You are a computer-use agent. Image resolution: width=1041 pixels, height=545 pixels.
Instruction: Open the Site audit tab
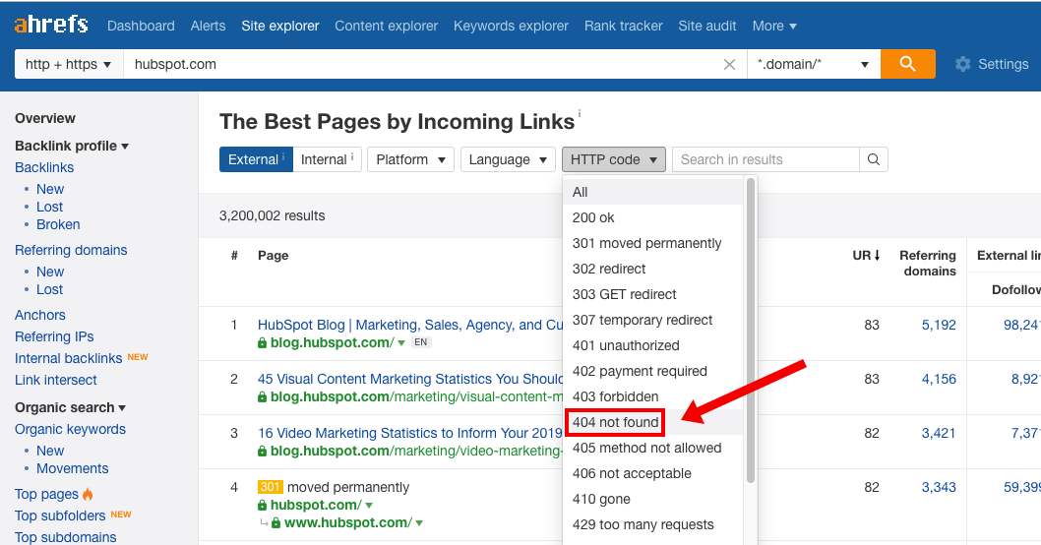[x=707, y=26]
